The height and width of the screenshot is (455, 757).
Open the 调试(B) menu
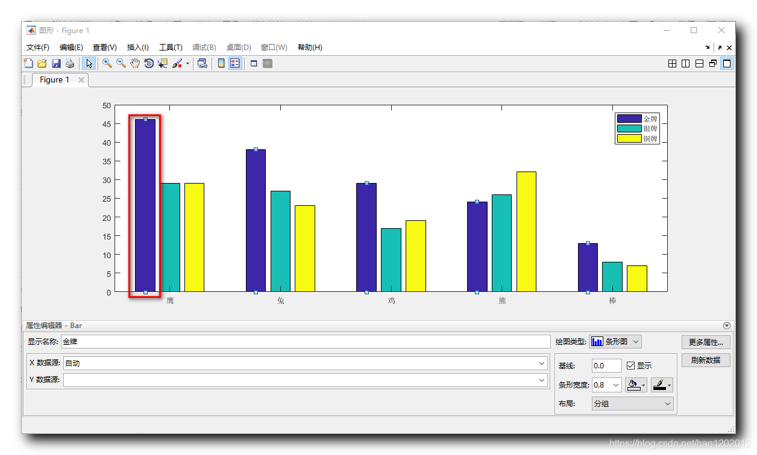click(x=204, y=48)
